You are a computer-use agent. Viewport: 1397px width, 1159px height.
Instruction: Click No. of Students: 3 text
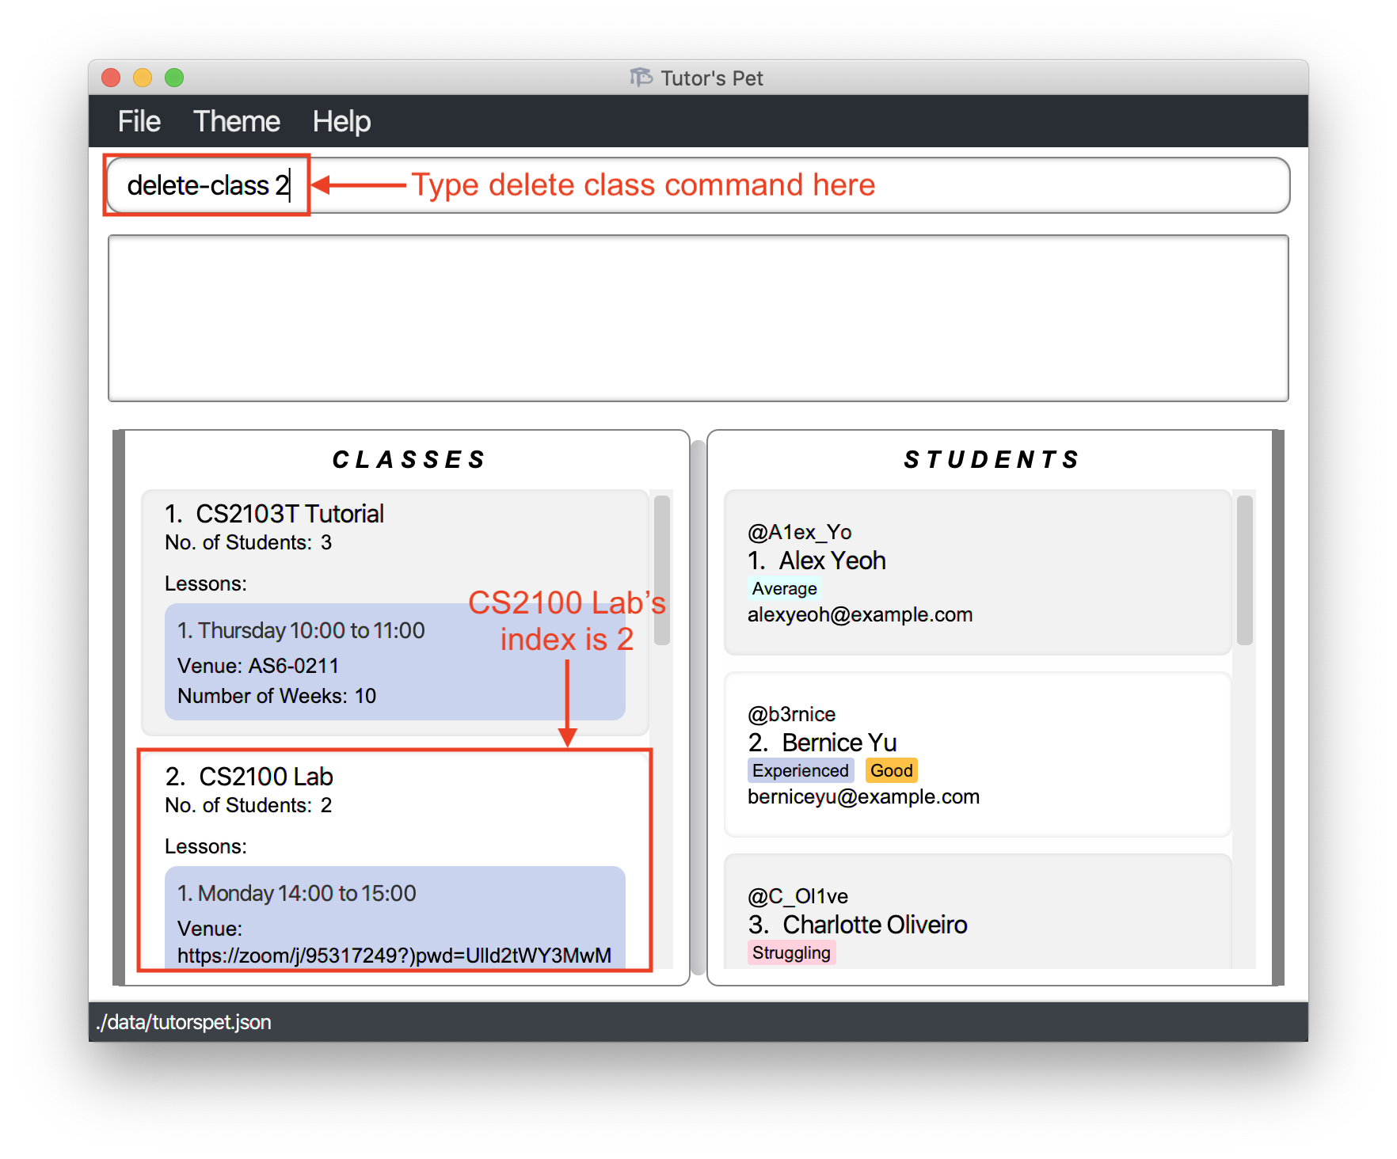(x=248, y=543)
